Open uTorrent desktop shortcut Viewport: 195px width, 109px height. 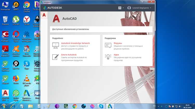point(16,20)
